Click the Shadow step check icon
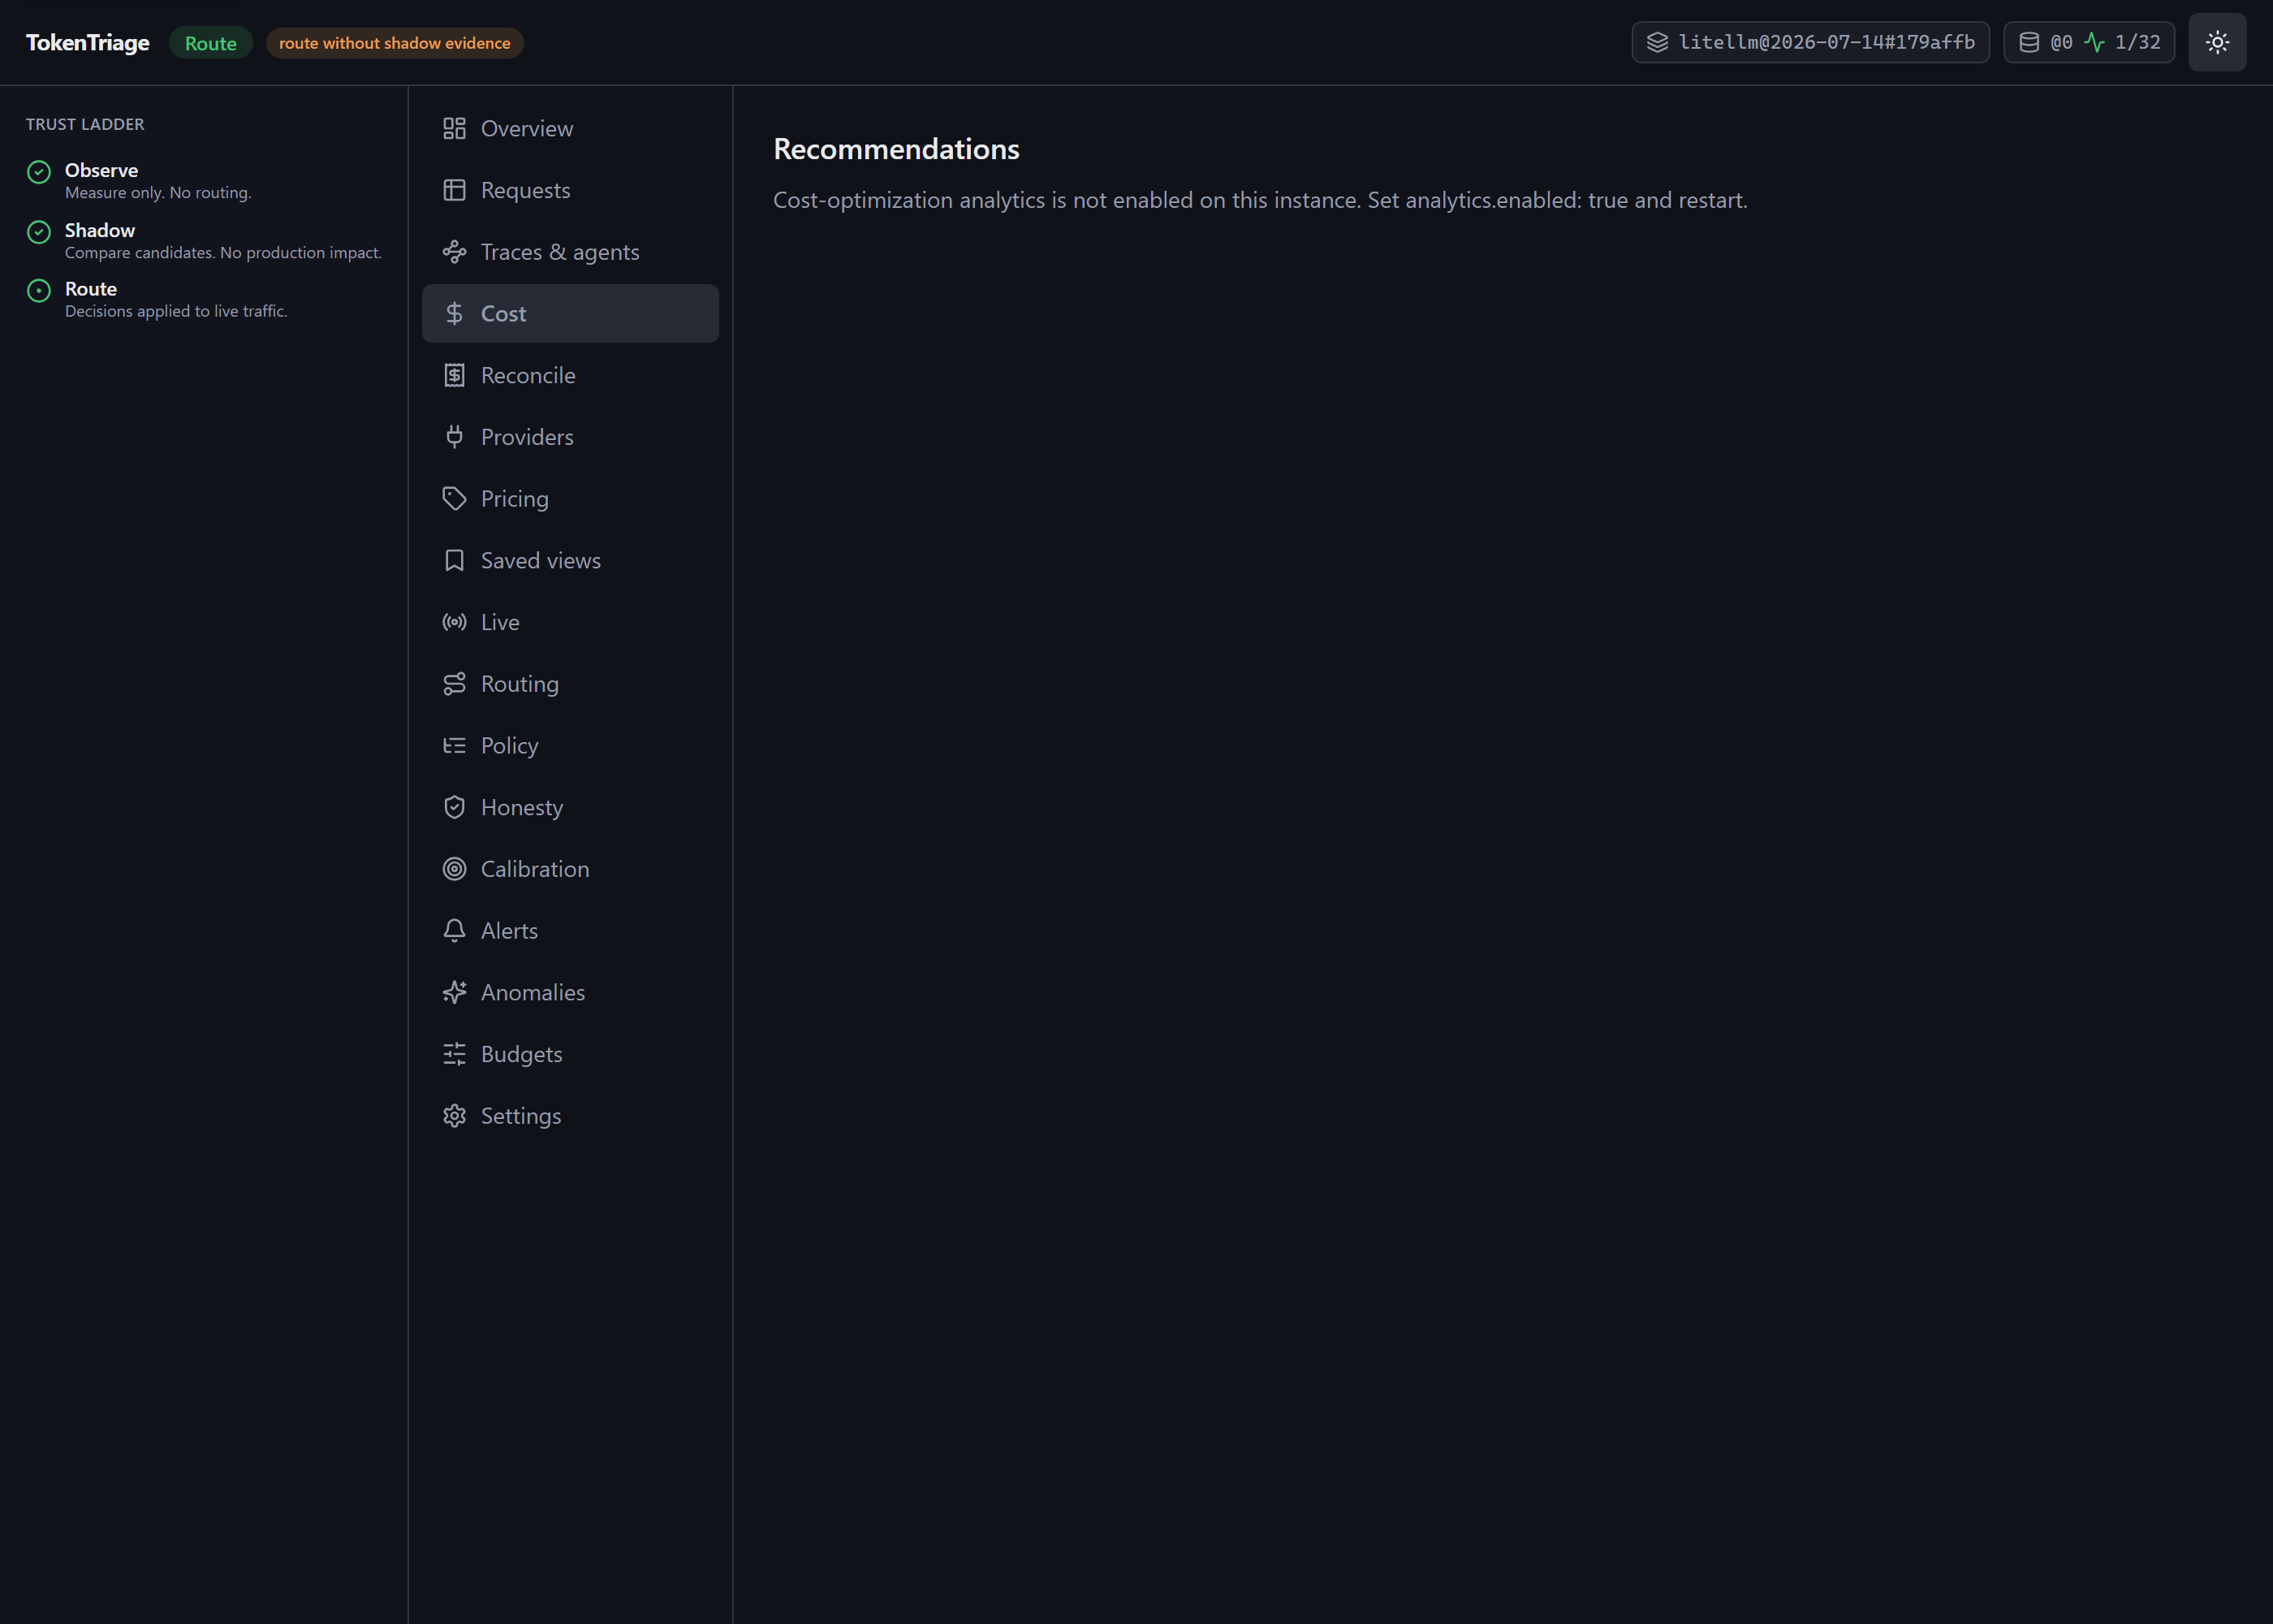 [39, 232]
